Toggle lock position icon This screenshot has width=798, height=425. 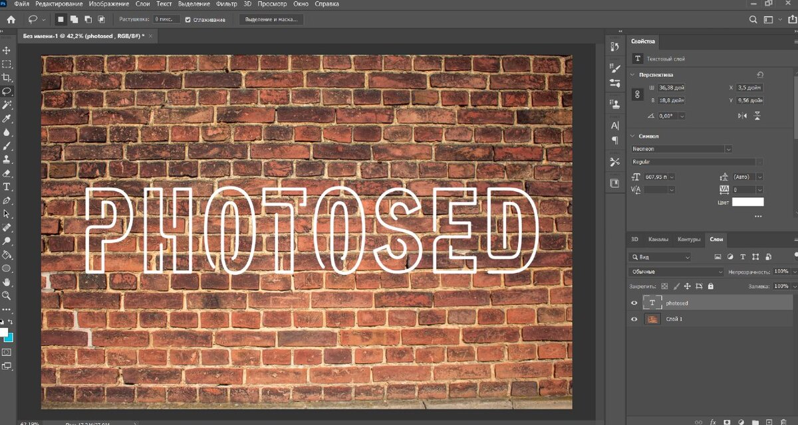point(688,286)
